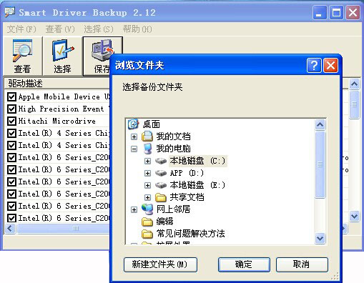
Task: Select Apple Mobile Device driver row
Action: click(x=64, y=96)
